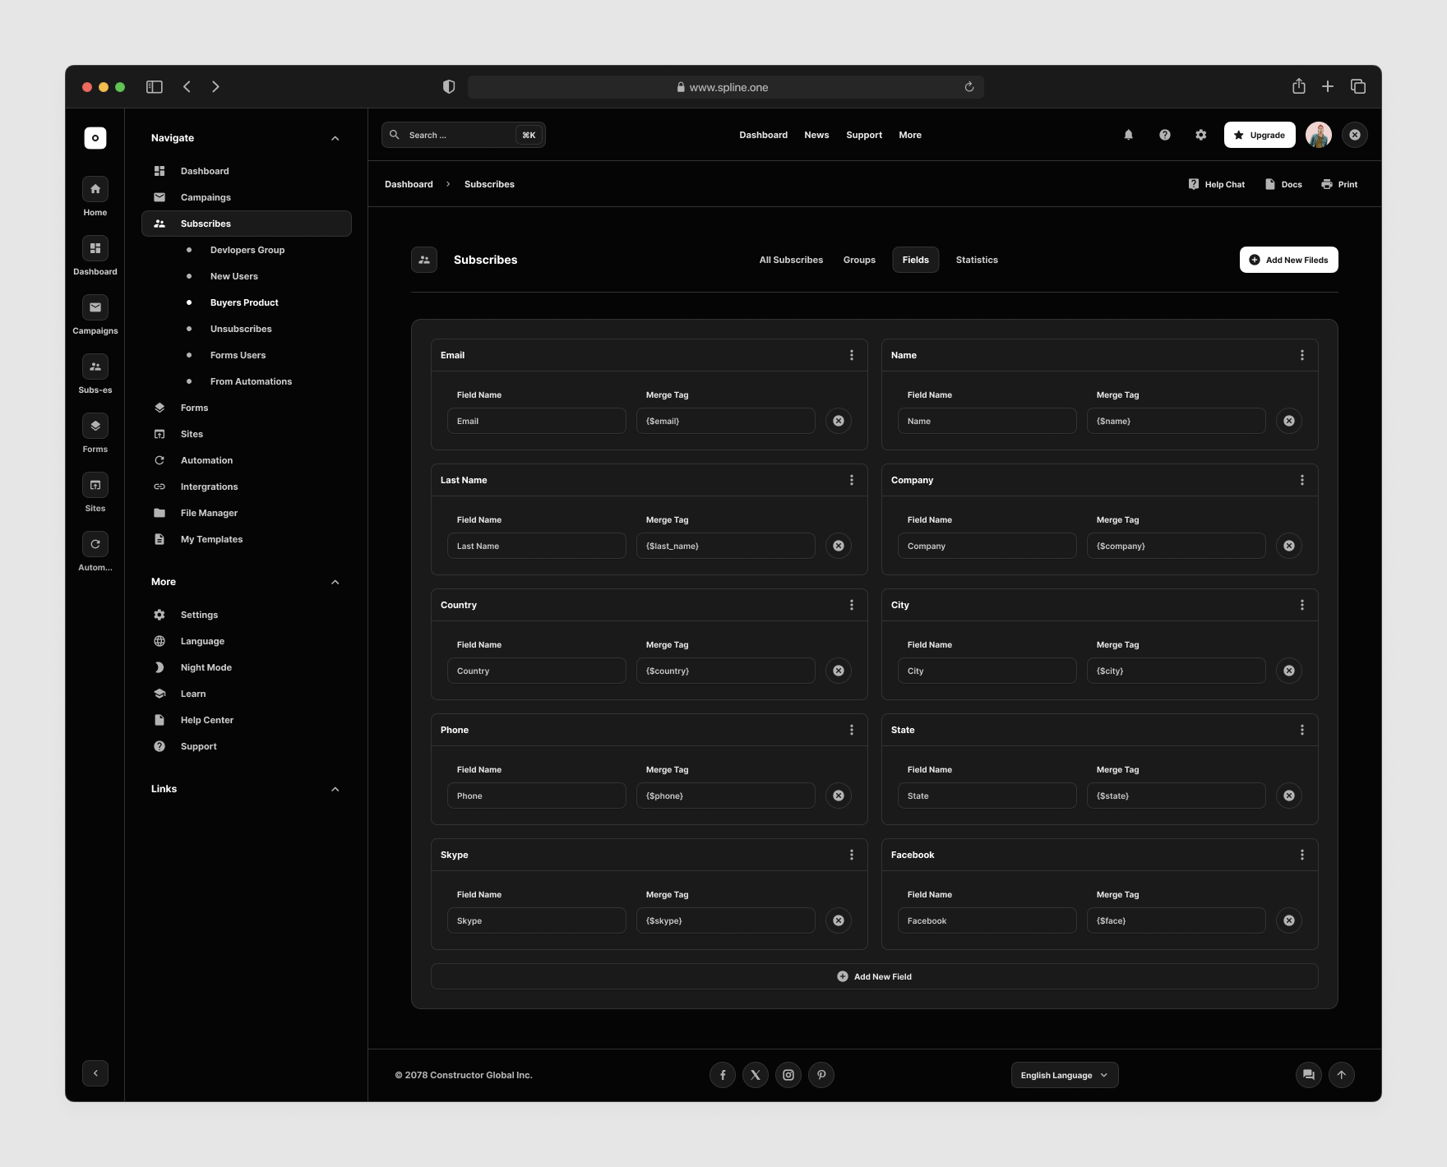Open the Email card options menu
This screenshot has width=1447, height=1167.
click(x=852, y=355)
